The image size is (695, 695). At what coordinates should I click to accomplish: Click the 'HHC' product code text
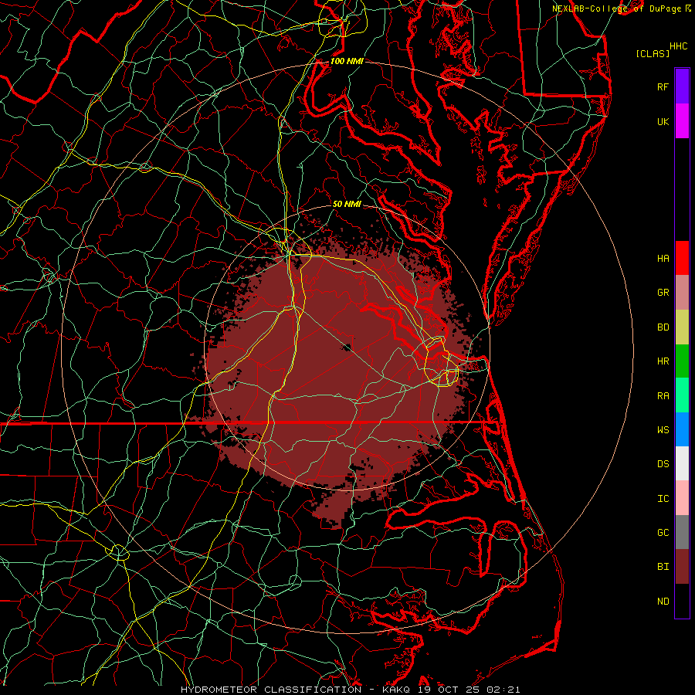pos(679,46)
